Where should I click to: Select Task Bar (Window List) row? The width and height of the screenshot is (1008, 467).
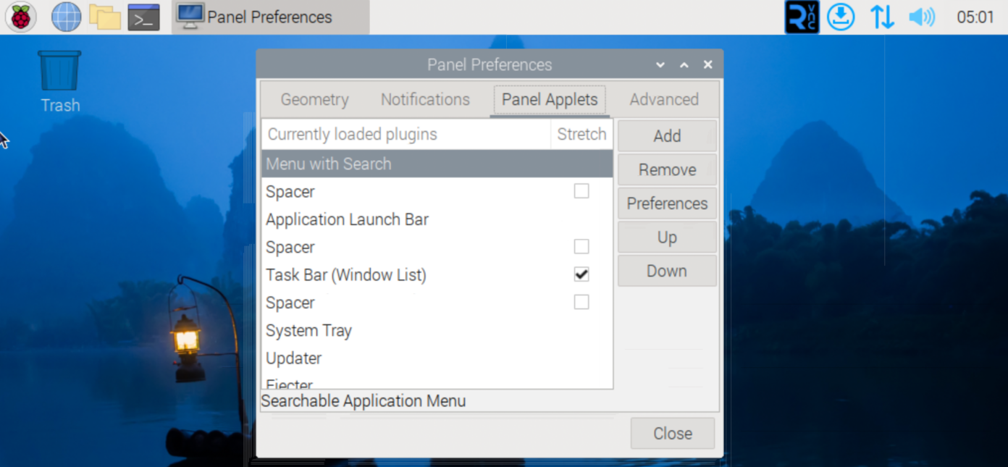tap(437, 275)
